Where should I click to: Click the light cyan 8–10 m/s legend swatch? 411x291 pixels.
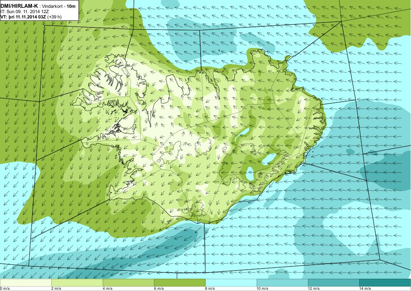tap(231, 283)
